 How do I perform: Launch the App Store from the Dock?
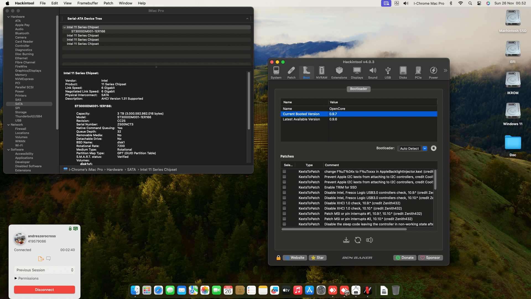tap(309, 290)
